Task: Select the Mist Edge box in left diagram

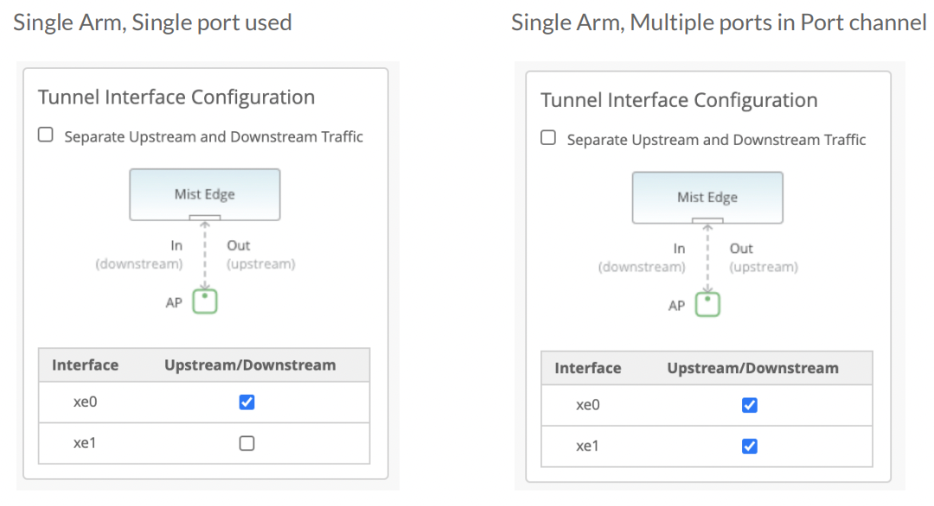Action: click(204, 194)
